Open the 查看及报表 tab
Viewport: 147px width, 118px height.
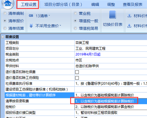click(132, 5)
